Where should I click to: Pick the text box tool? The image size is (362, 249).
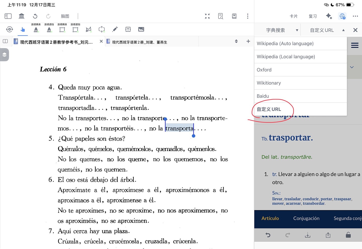(x=128, y=29)
